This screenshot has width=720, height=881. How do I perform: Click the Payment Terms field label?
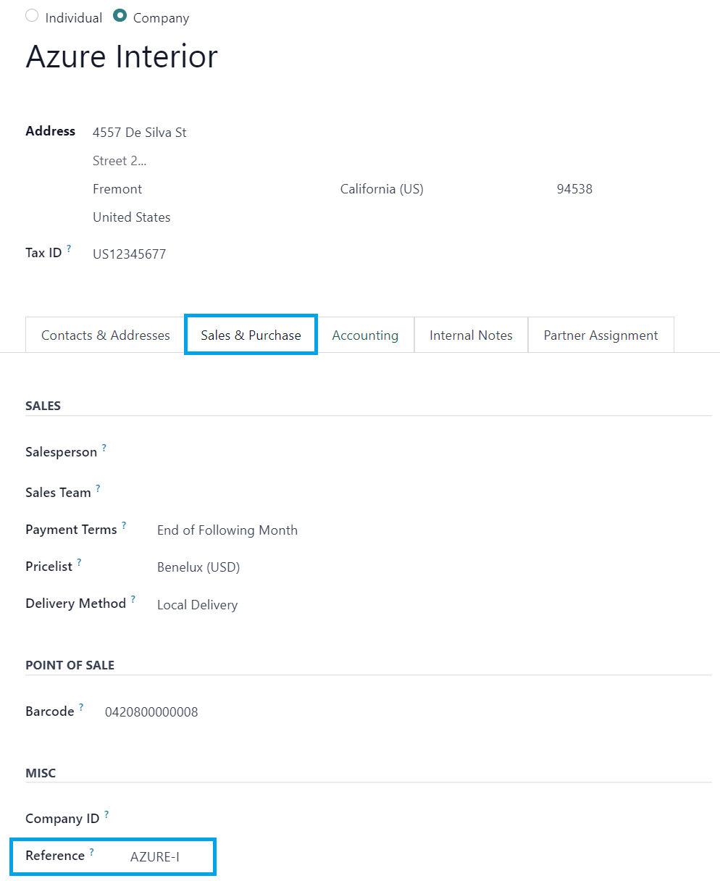point(71,530)
